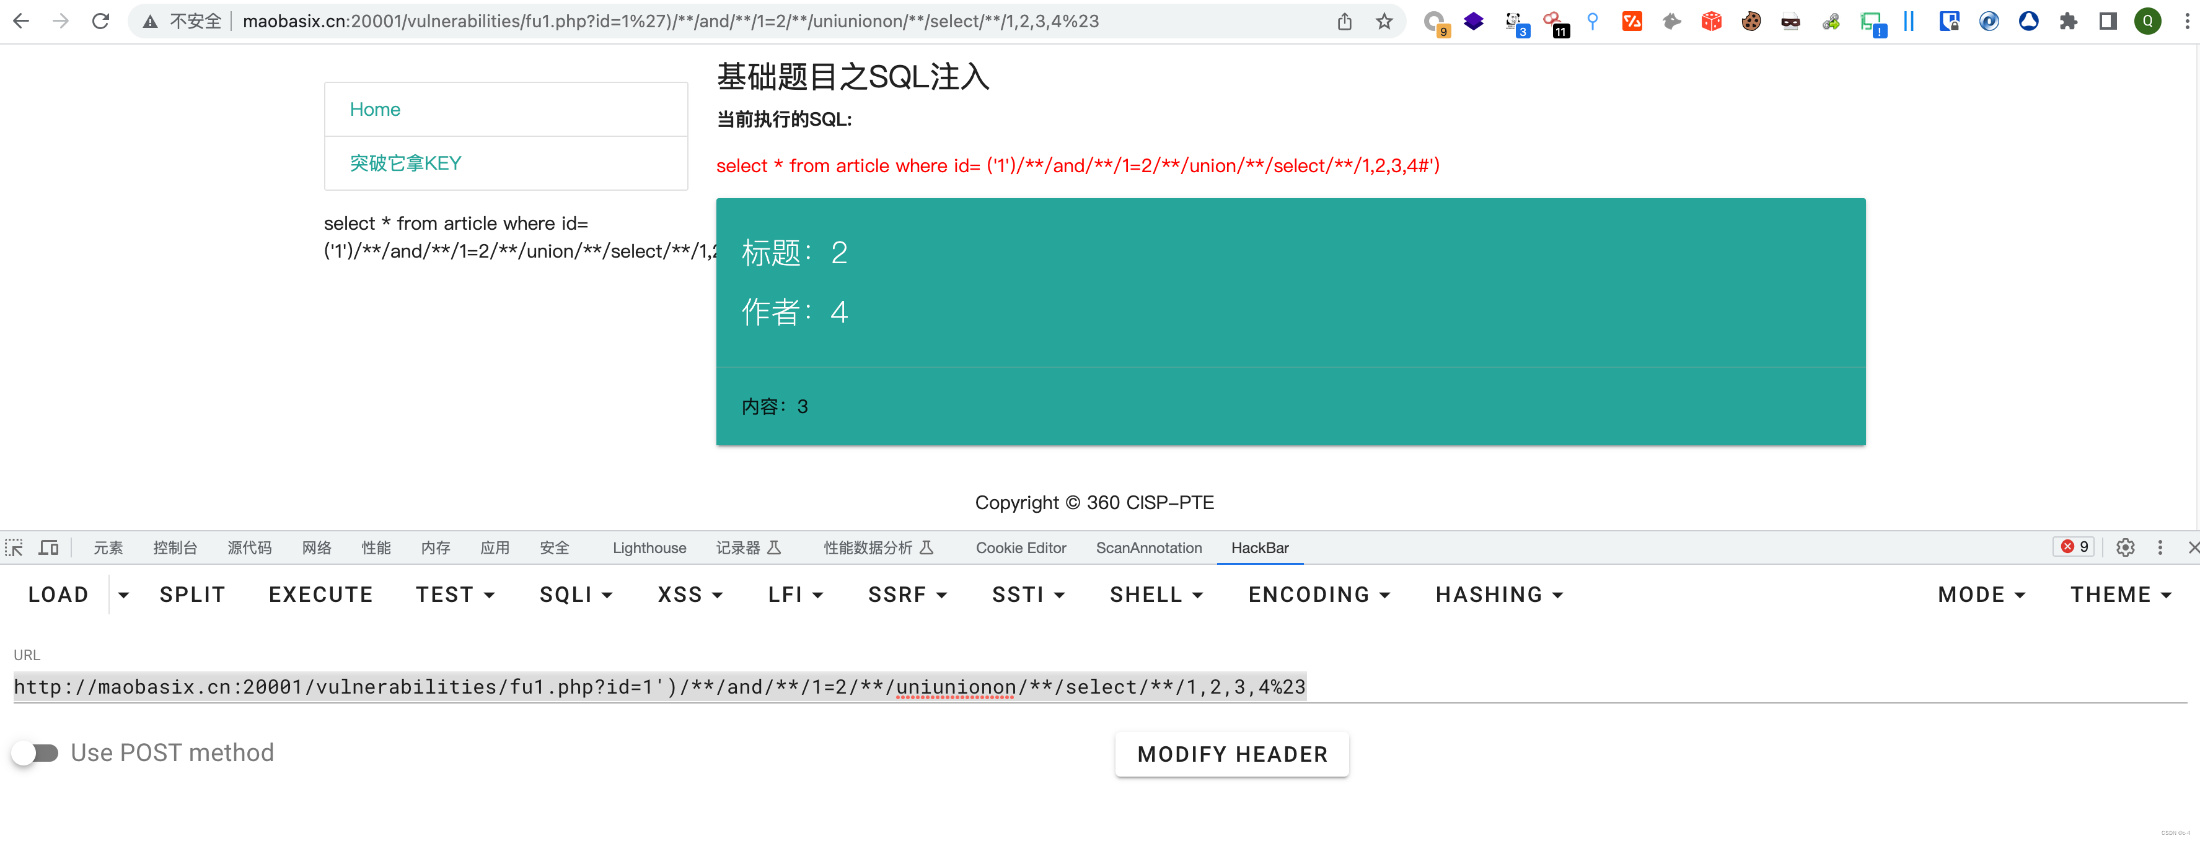Open the Lighthouse panel tab
The height and width of the screenshot is (841, 2200).
pyautogui.click(x=648, y=547)
